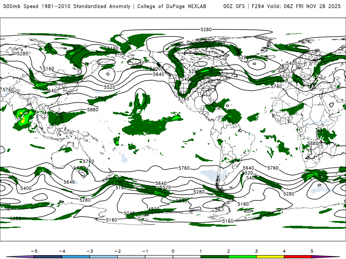
Task: Click the 'College of DuPage NEXLAB' text
Action: coord(172,6)
